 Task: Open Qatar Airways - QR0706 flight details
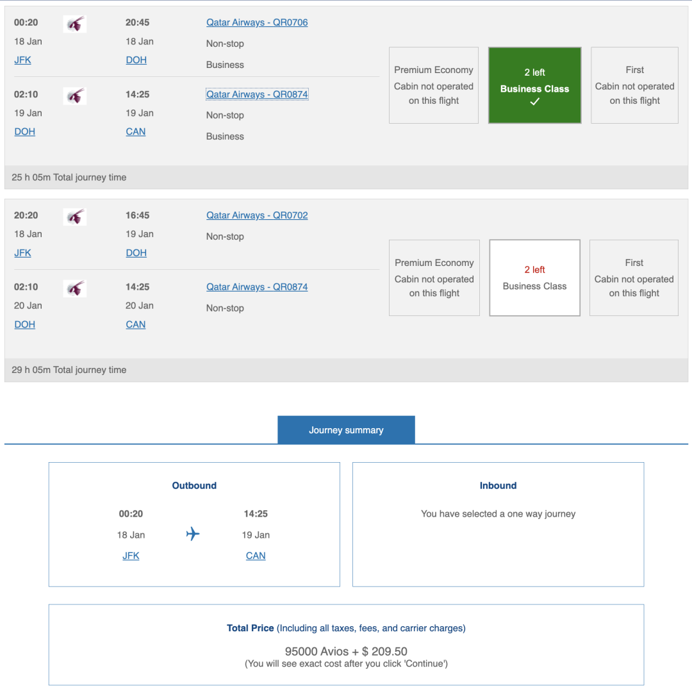[257, 22]
